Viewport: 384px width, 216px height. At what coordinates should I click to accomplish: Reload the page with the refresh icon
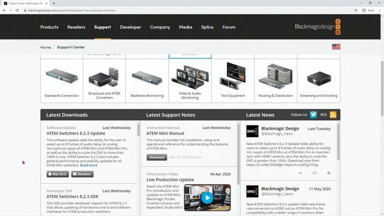tap(17, 11)
